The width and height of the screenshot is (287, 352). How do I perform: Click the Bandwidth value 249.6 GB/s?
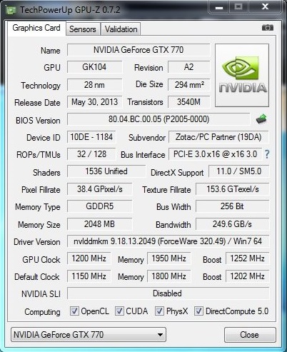pos(233,224)
